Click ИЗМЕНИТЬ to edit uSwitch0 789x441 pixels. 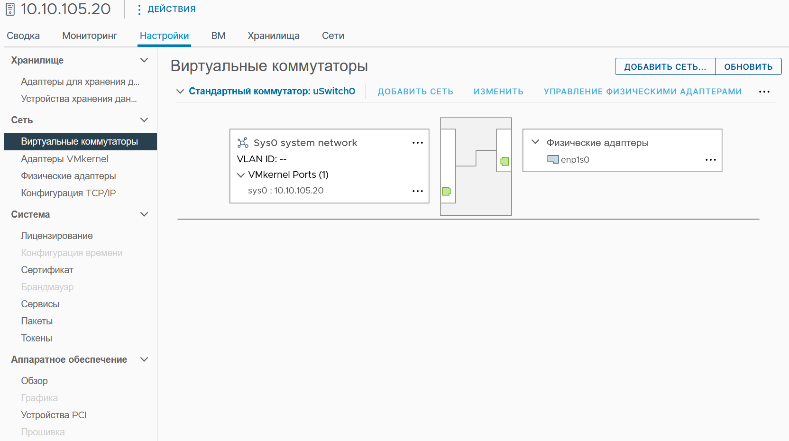498,92
